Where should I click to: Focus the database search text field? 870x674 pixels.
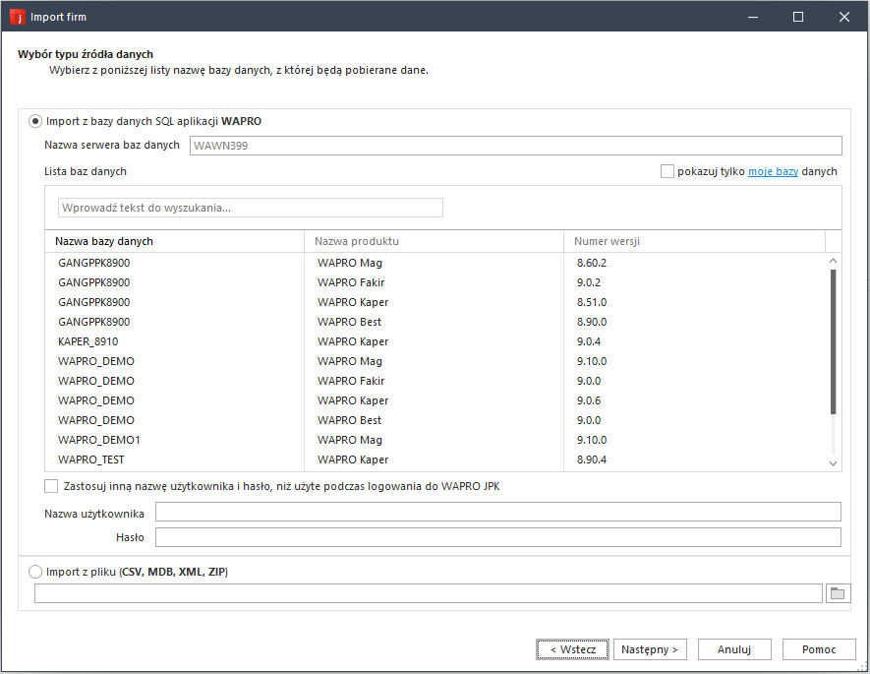pyautogui.click(x=251, y=208)
